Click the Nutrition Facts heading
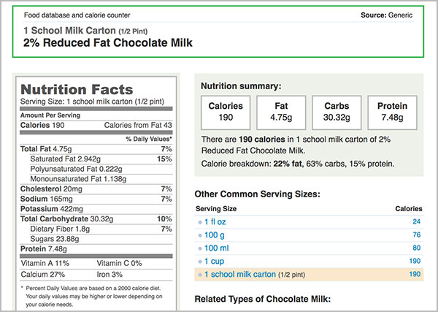This screenshot has width=438, height=312. coord(77,90)
